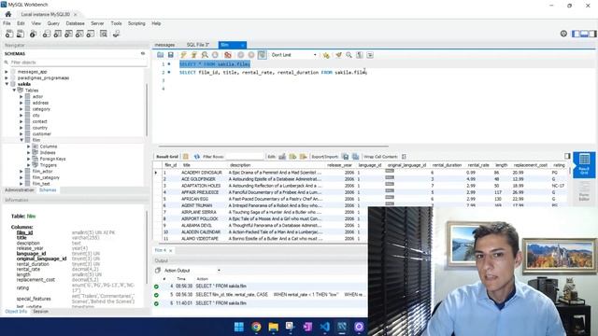598x336 pixels.
Task: Expand the messages_app schema
Action: click(7, 72)
